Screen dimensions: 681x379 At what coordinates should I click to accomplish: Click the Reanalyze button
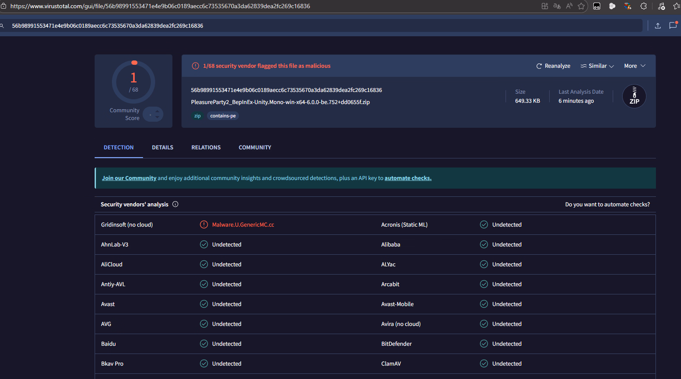[553, 66]
